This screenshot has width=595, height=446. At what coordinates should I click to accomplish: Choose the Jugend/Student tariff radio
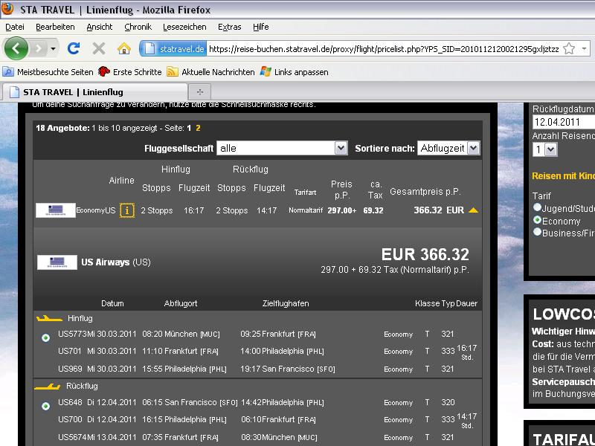tap(537, 207)
